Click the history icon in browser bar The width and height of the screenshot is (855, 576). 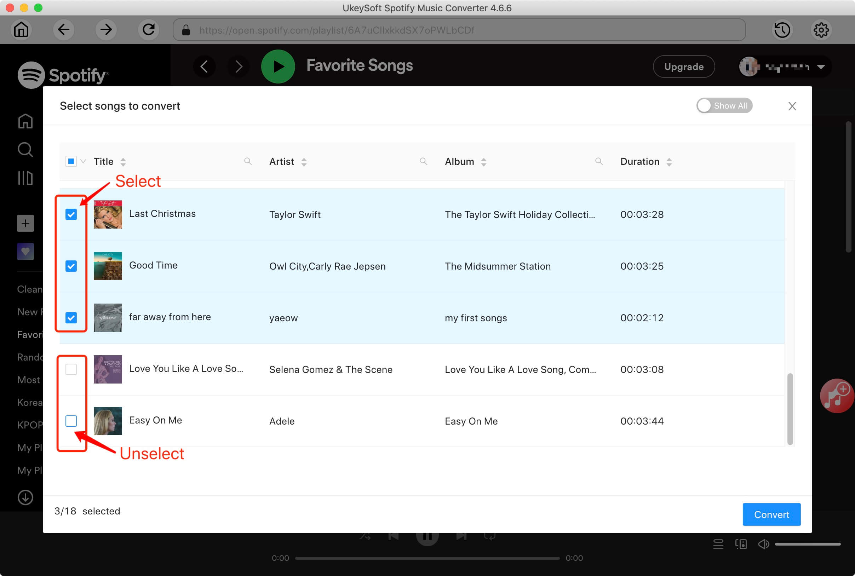[781, 30]
